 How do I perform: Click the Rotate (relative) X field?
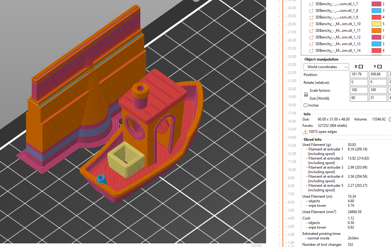(359, 82)
